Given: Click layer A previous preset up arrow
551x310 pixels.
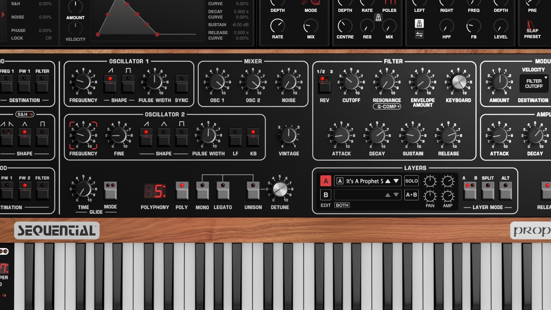Looking at the screenshot, I should (388, 181).
